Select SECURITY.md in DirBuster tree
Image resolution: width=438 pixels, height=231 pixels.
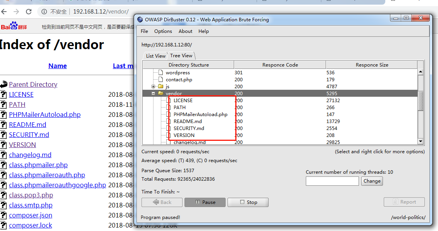coord(189,128)
